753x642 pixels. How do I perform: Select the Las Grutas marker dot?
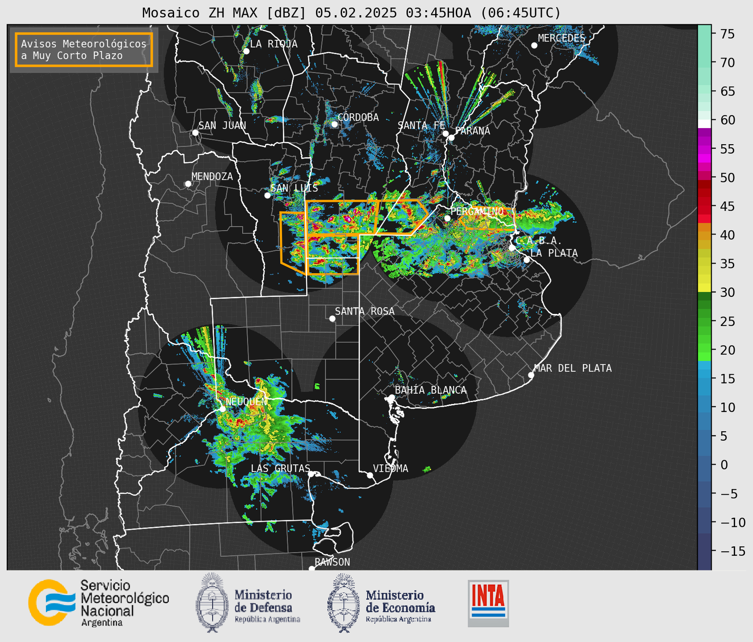pyautogui.click(x=311, y=474)
